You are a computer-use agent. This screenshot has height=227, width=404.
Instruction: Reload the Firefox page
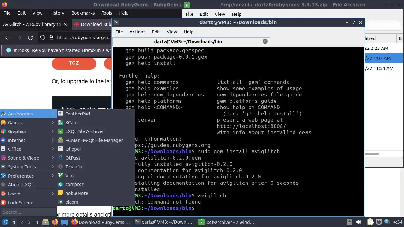[x=30, y=38]
